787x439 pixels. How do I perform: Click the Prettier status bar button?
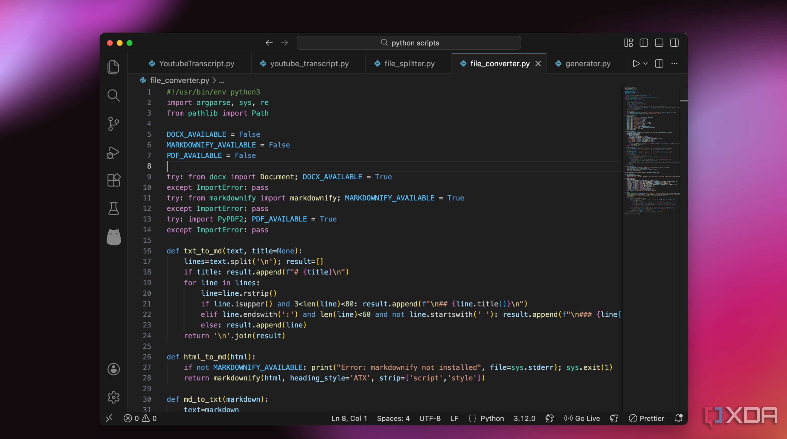click(647, 418)
